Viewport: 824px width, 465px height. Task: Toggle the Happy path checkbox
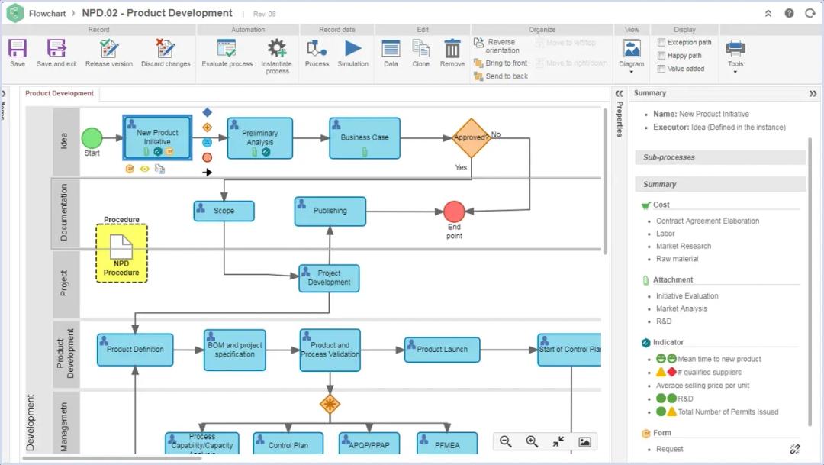pos(661,56)
